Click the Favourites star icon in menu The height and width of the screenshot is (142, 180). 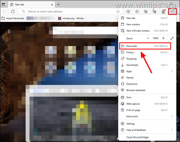(x=122, y=46)
